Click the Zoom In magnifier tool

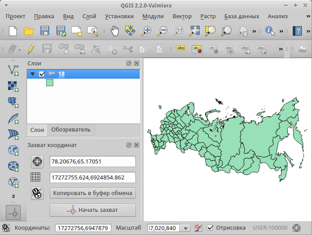click(x=146, y=31)
